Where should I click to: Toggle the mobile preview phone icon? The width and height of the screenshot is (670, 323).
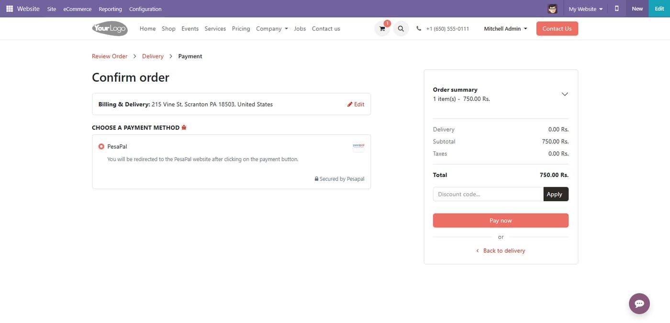click(x=616, y=9)
